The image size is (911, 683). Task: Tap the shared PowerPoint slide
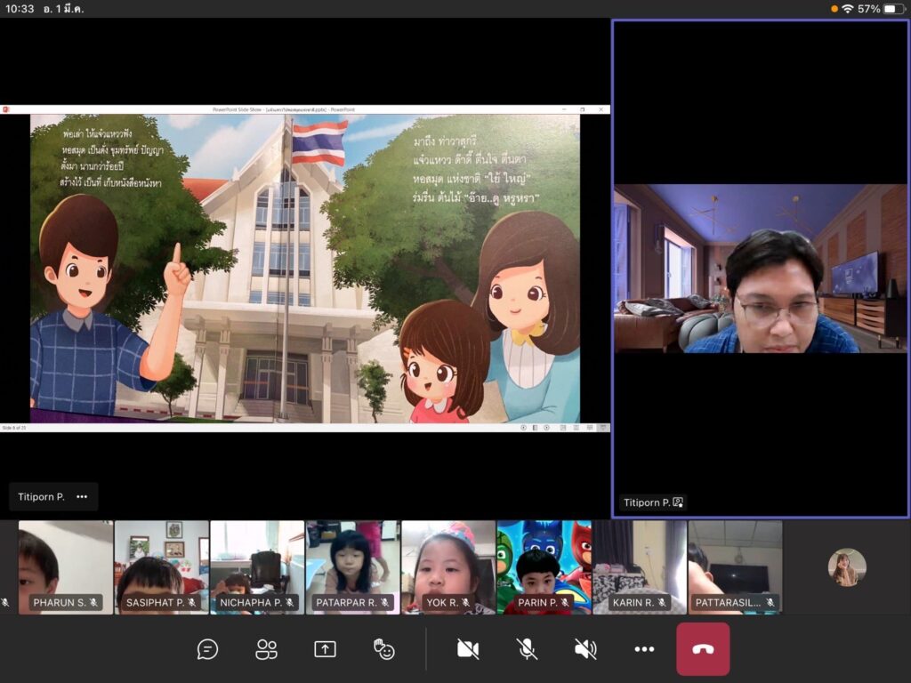pos(305,268)
